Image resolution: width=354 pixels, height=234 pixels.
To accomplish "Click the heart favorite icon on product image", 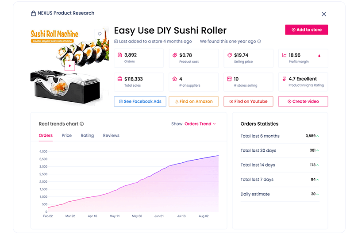I will pyautogui.click(x=100, y=34).
